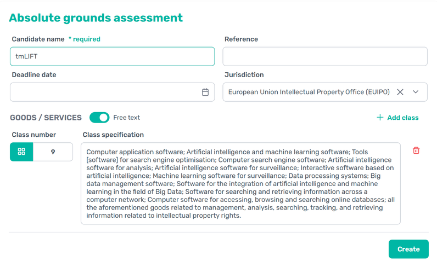Open the jurisdiction list via the EUIPO selected value
Viewport: 437px width, 267px height.
pos(309,92)
